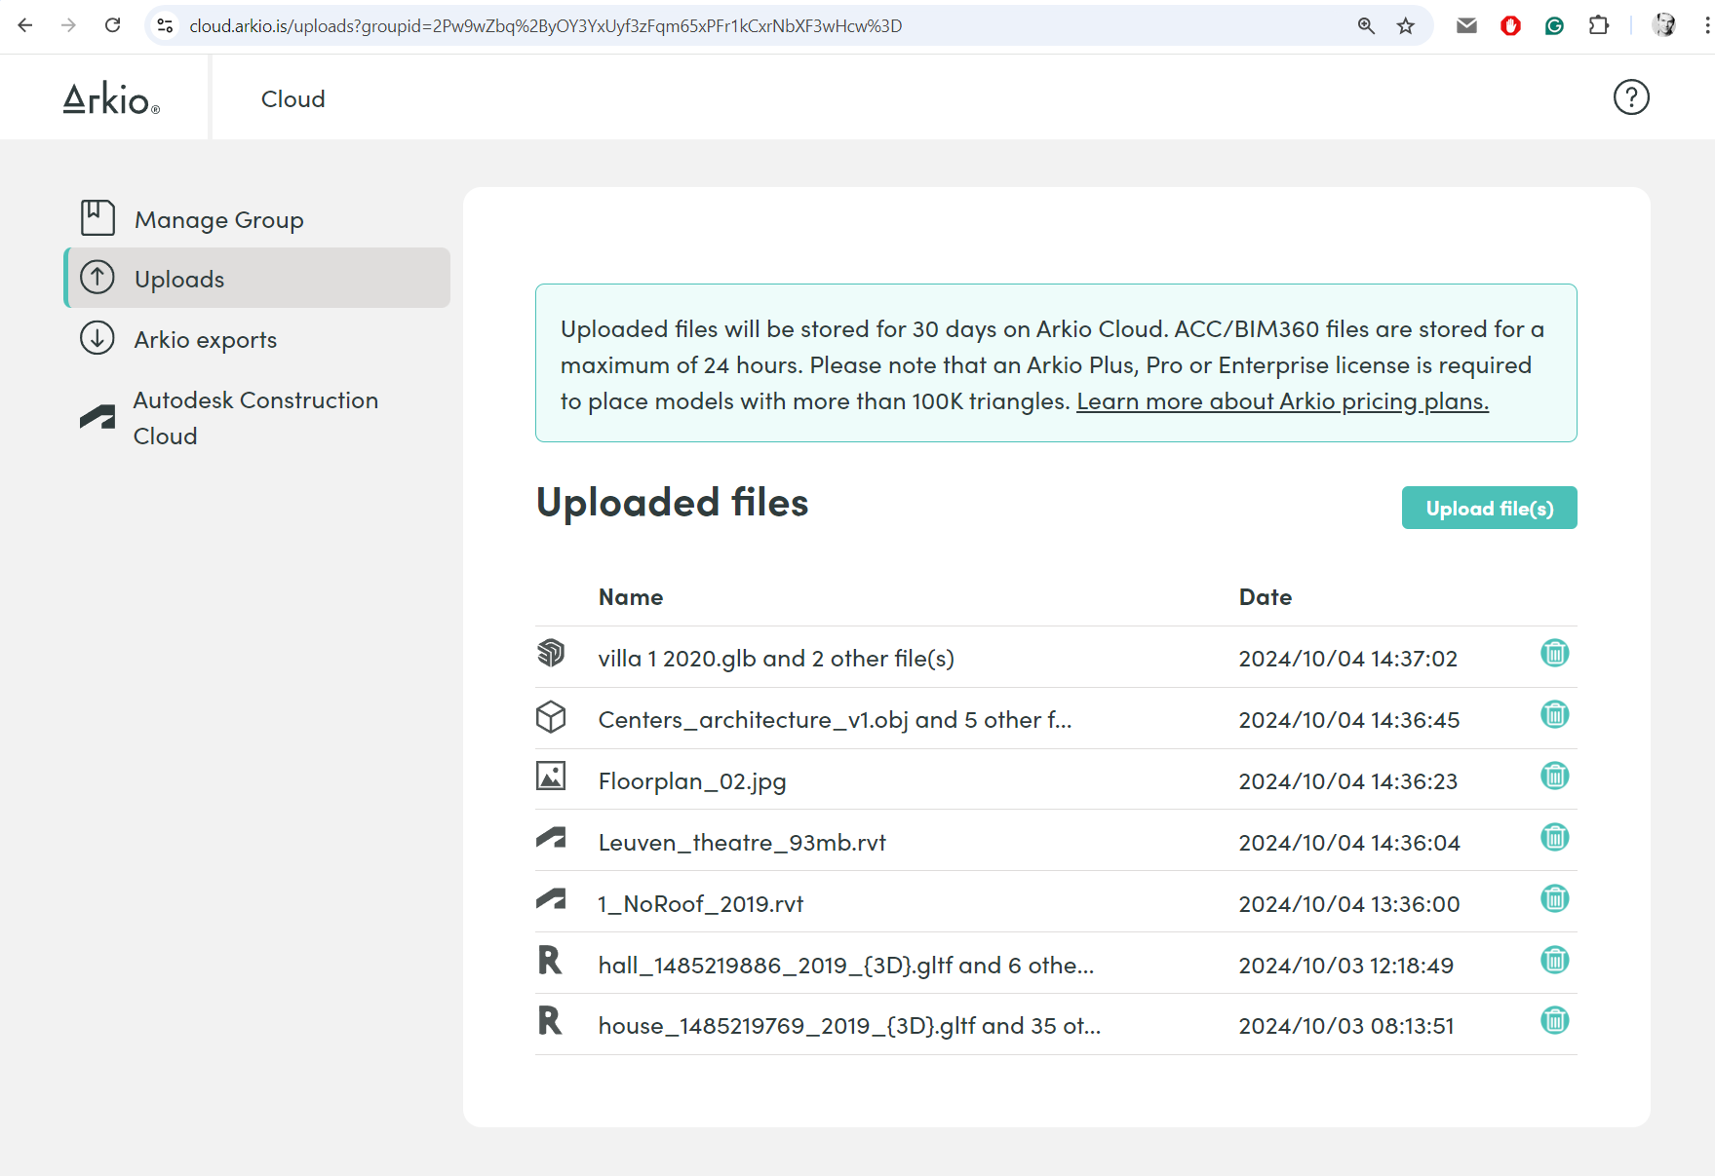Open the browser extensions puzzle icon

(x=1599, y=25)
